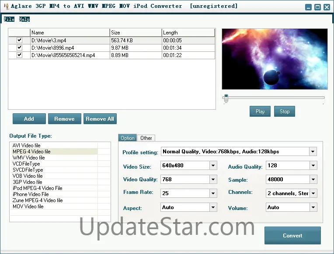Viewport: 334px width, 254px height.
Task: Select WMV Video file output type
Action: (x=54, y=158)
